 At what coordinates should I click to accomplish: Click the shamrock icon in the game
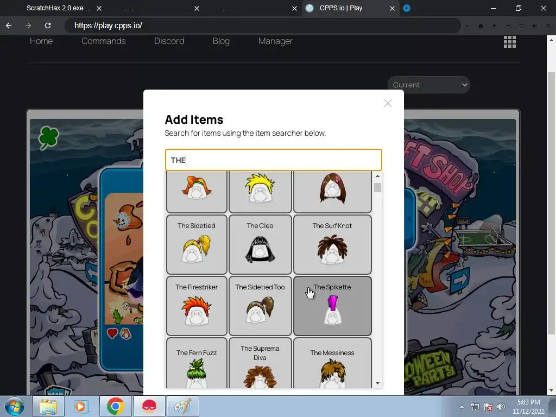click(48, 137)
